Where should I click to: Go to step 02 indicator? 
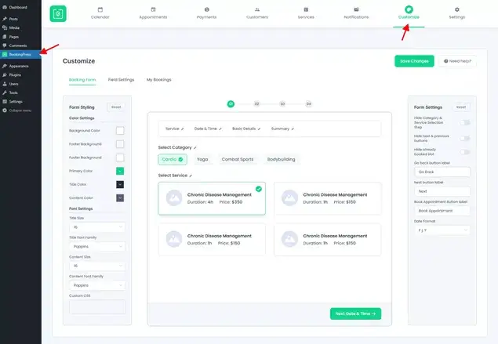pyautogui.click(x=256, y=103)
